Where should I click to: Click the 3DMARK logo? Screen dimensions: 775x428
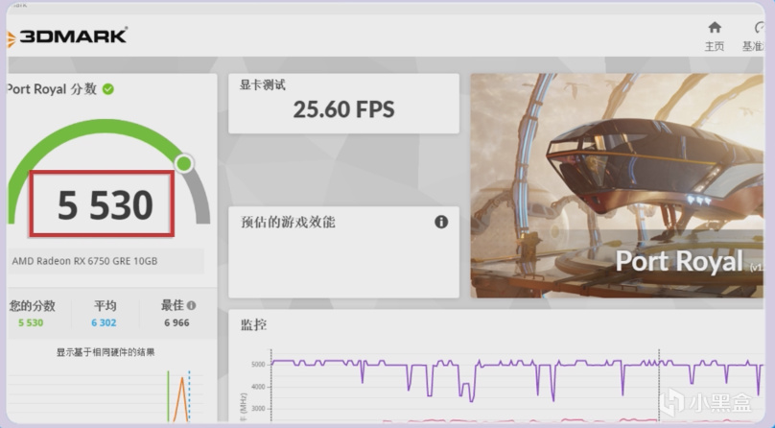pos(67,36)
